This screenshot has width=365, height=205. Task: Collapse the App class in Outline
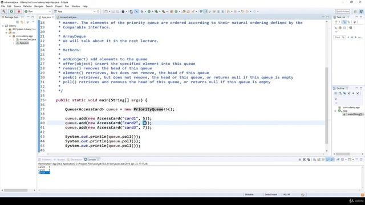click(335, 111)
